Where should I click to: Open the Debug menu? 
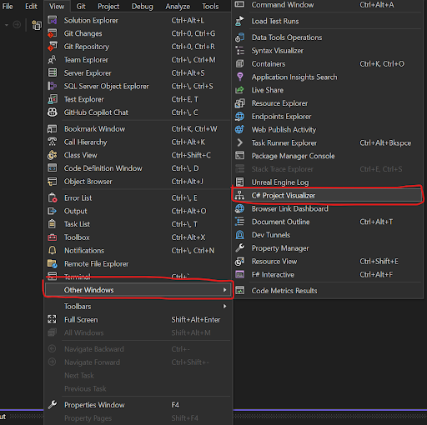(143, 6)
